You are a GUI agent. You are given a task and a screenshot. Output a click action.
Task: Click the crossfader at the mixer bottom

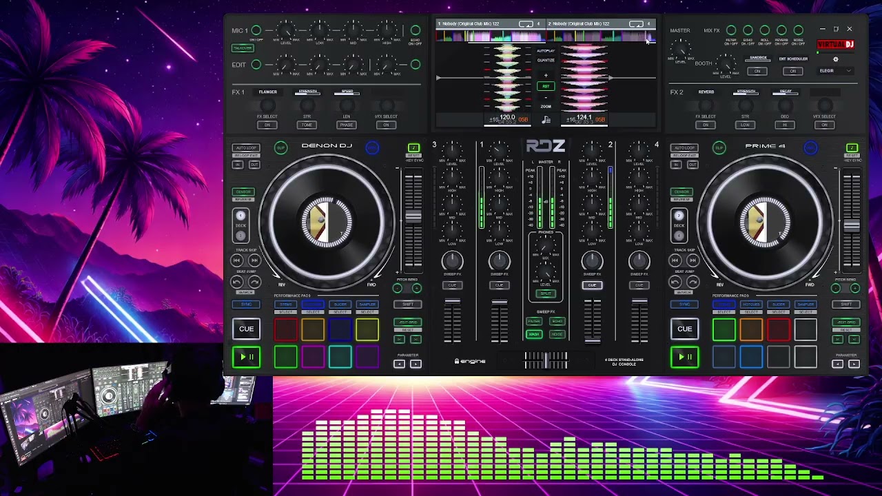tap(546, 360)
